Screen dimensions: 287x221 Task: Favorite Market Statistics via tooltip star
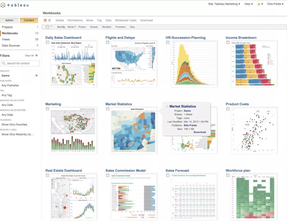tap(167, 106)
